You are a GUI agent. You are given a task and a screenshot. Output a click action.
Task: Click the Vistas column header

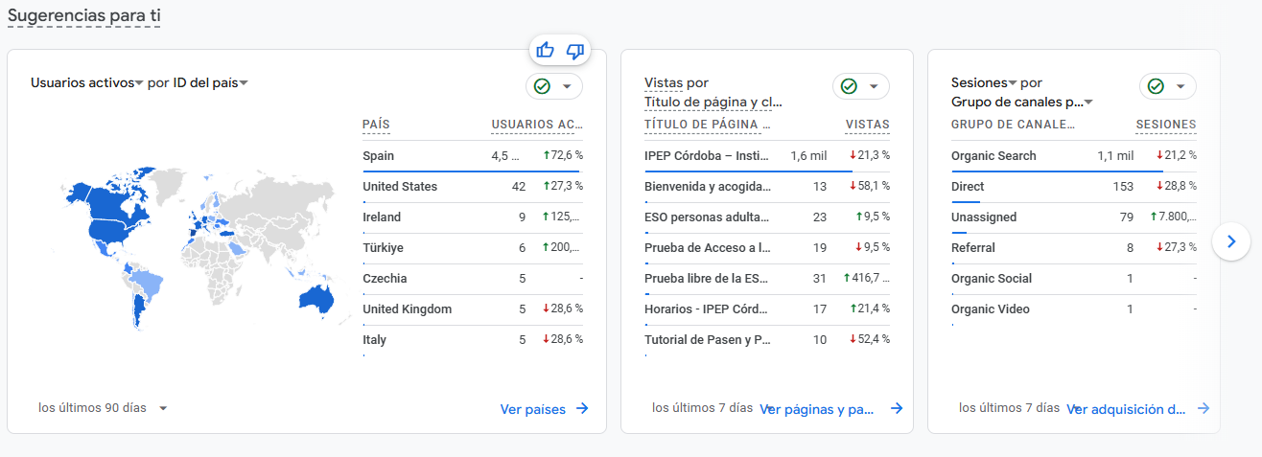click(x=867, y=125)
